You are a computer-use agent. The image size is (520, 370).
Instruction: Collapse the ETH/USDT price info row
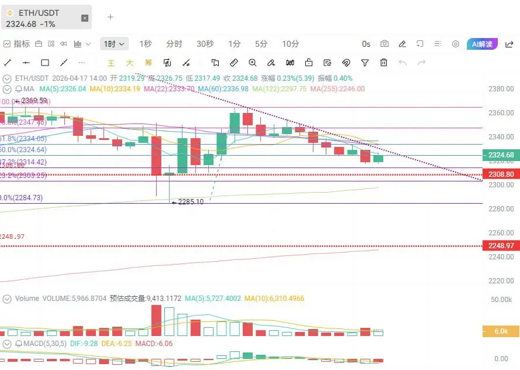click(7, 78)
